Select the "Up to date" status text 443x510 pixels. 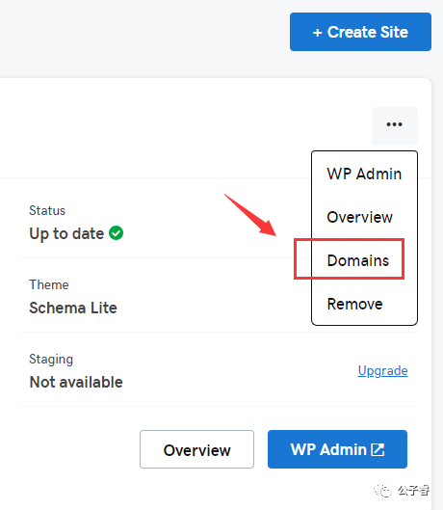click(x=66, y=234)
